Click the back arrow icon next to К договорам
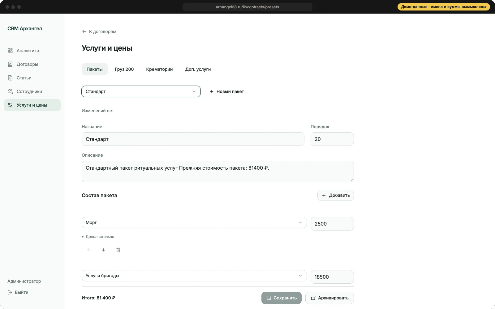 point(84,32)
